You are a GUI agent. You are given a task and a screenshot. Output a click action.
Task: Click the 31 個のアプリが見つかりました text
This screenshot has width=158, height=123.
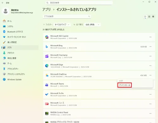53,29
